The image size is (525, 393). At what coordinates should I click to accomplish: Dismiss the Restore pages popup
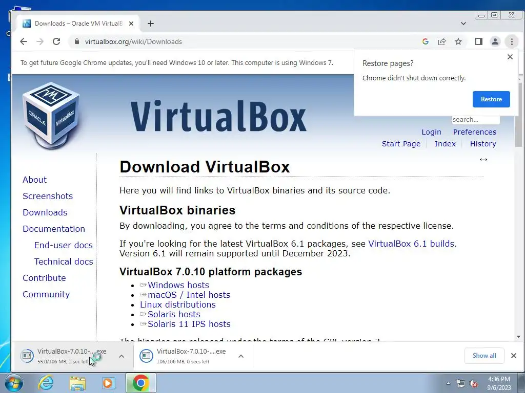pyautogui.click(x=510, y=57)
